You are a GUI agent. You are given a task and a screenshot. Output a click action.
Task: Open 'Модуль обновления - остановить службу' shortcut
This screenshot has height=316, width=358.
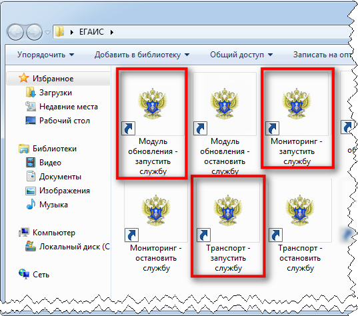click(x=225, y=123)
